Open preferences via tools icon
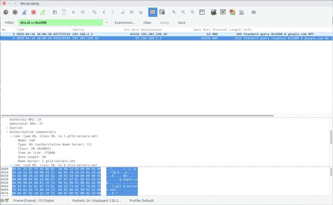The width and height of the screenshot is (333, 205). click(x=242, y=12)
